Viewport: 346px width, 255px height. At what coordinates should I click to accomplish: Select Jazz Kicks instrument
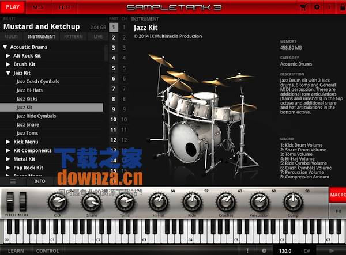pos(51,98)
